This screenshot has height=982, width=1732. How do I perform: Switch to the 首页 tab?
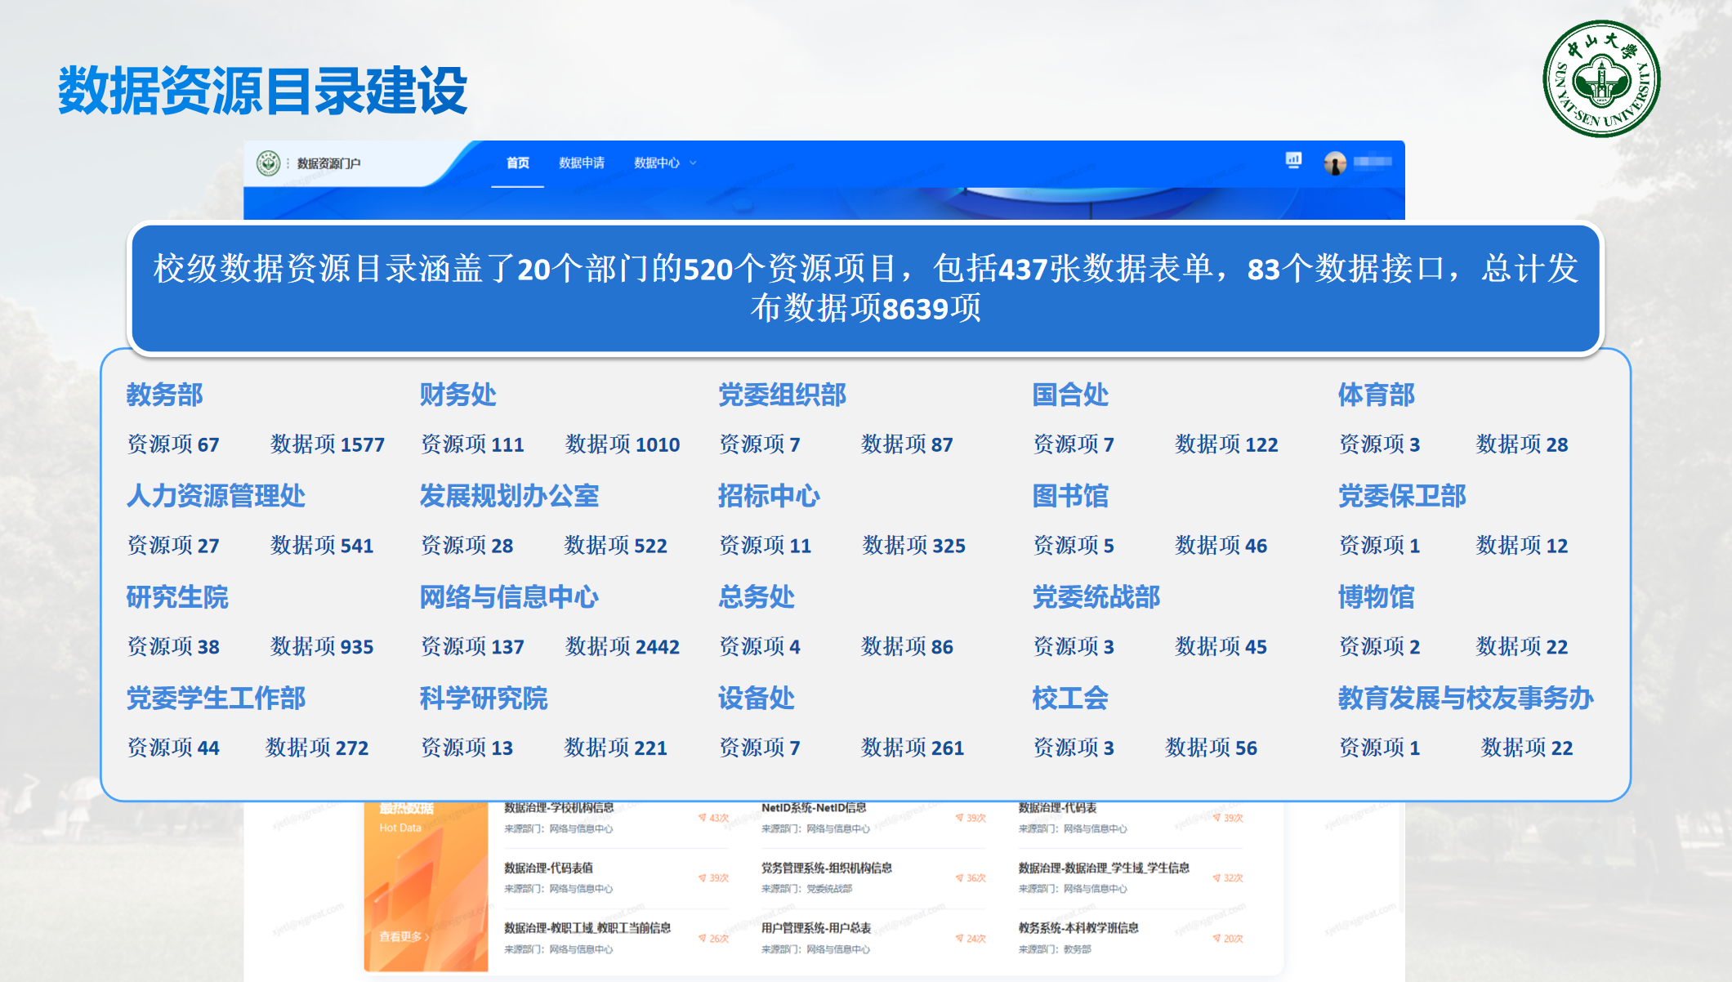[x=517, y=163]
